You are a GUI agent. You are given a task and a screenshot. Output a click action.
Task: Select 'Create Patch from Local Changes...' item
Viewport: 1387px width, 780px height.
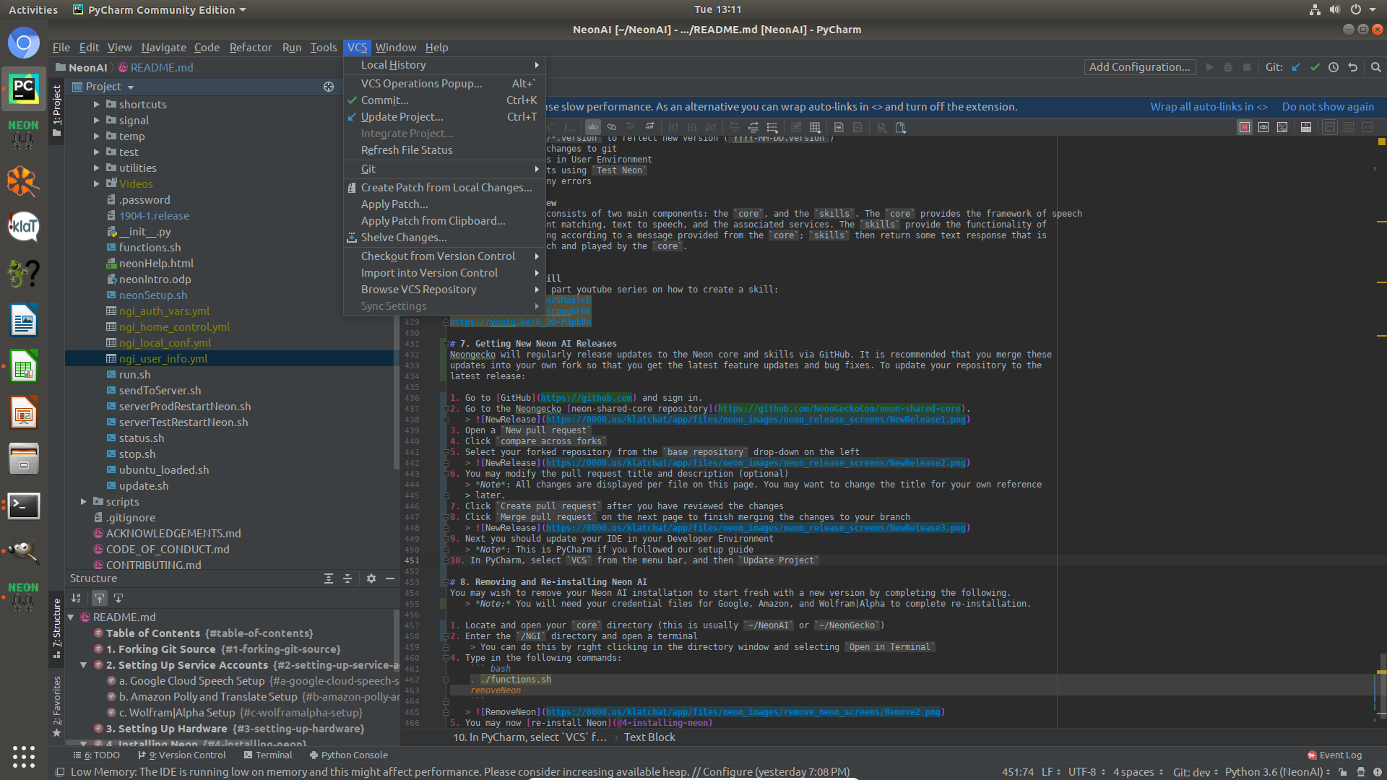point(444,188)
